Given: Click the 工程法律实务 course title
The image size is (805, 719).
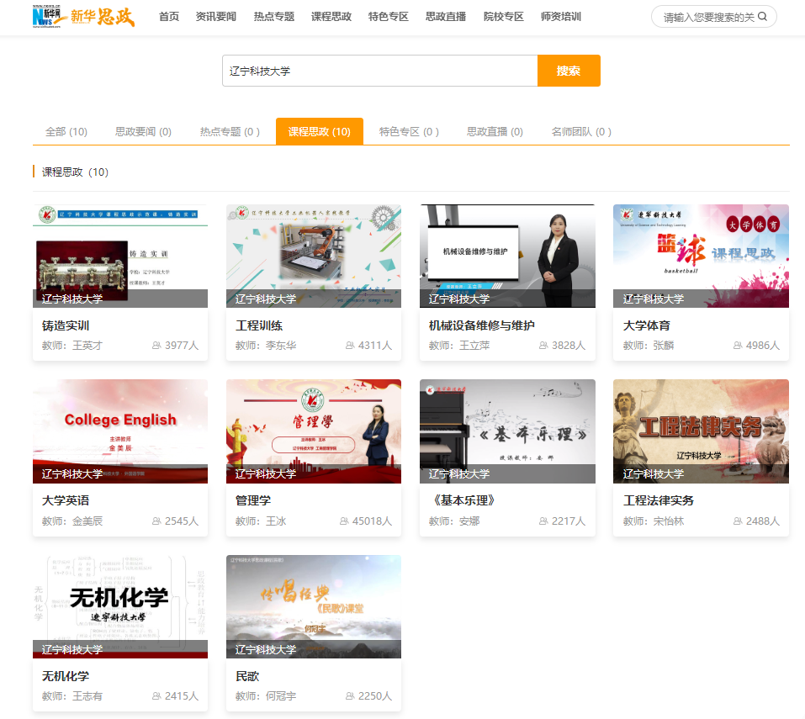Looking at the screenshot, I should (658, 500).
